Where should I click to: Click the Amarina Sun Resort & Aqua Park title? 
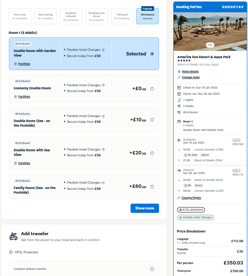click(x=204, y=57)
